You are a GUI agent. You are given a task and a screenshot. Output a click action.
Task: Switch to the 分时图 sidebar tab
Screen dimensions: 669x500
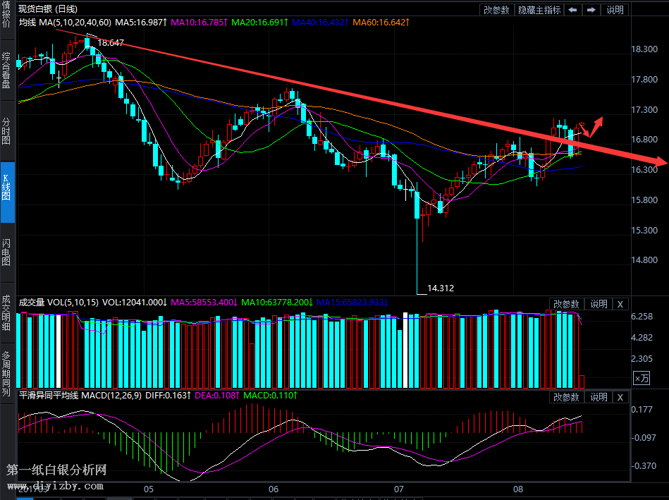tap(6, 130)
